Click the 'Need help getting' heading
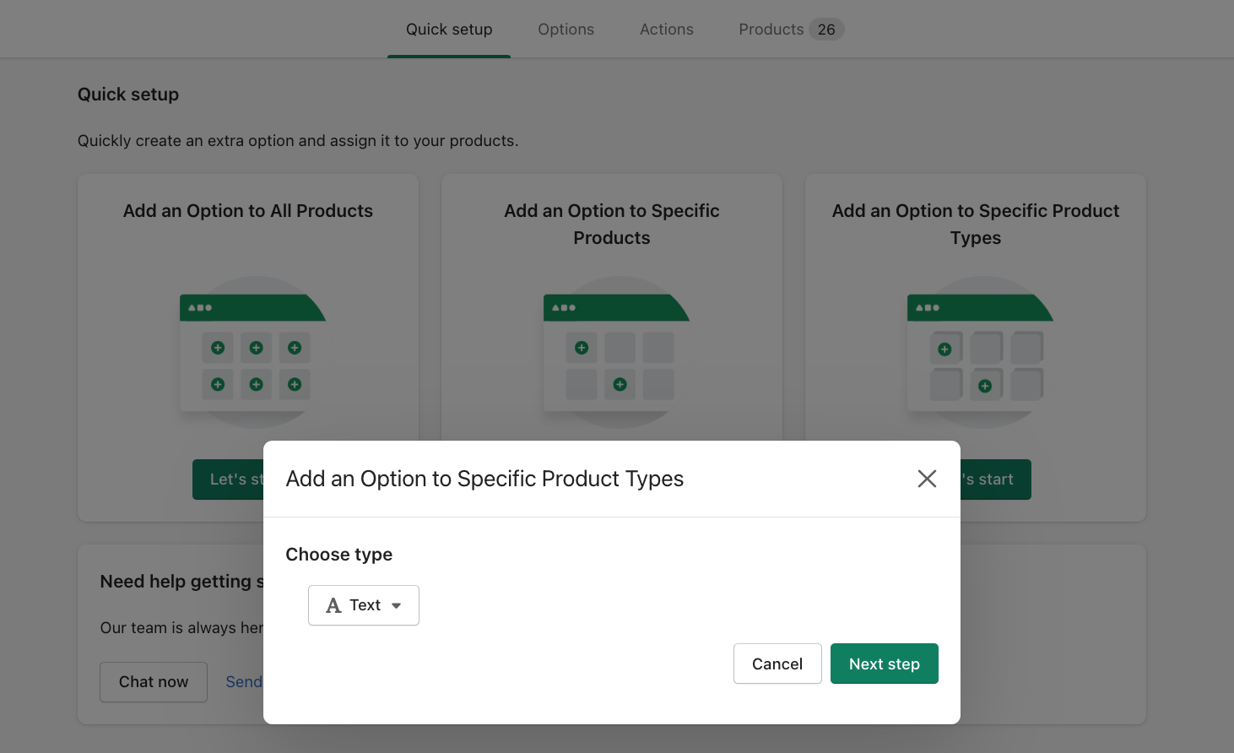This screenshot has width=1234, height=753. (181, 582)
